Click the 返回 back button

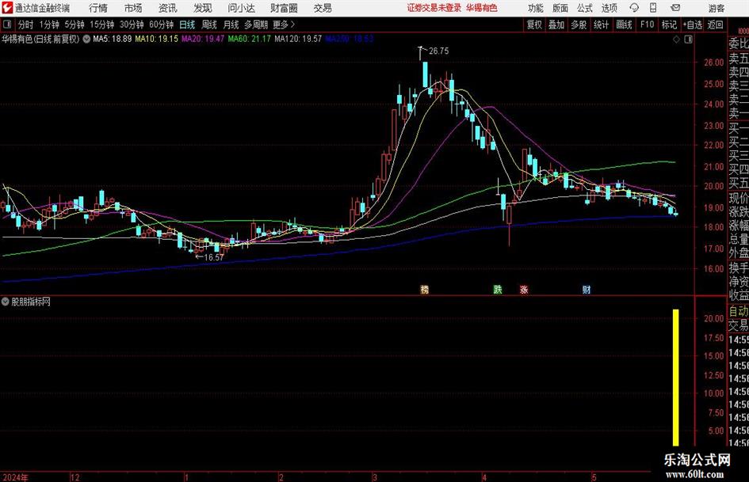pyautogui.click(x=715, y=25)
